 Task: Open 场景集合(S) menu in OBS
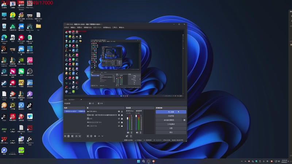coord(107,28)
